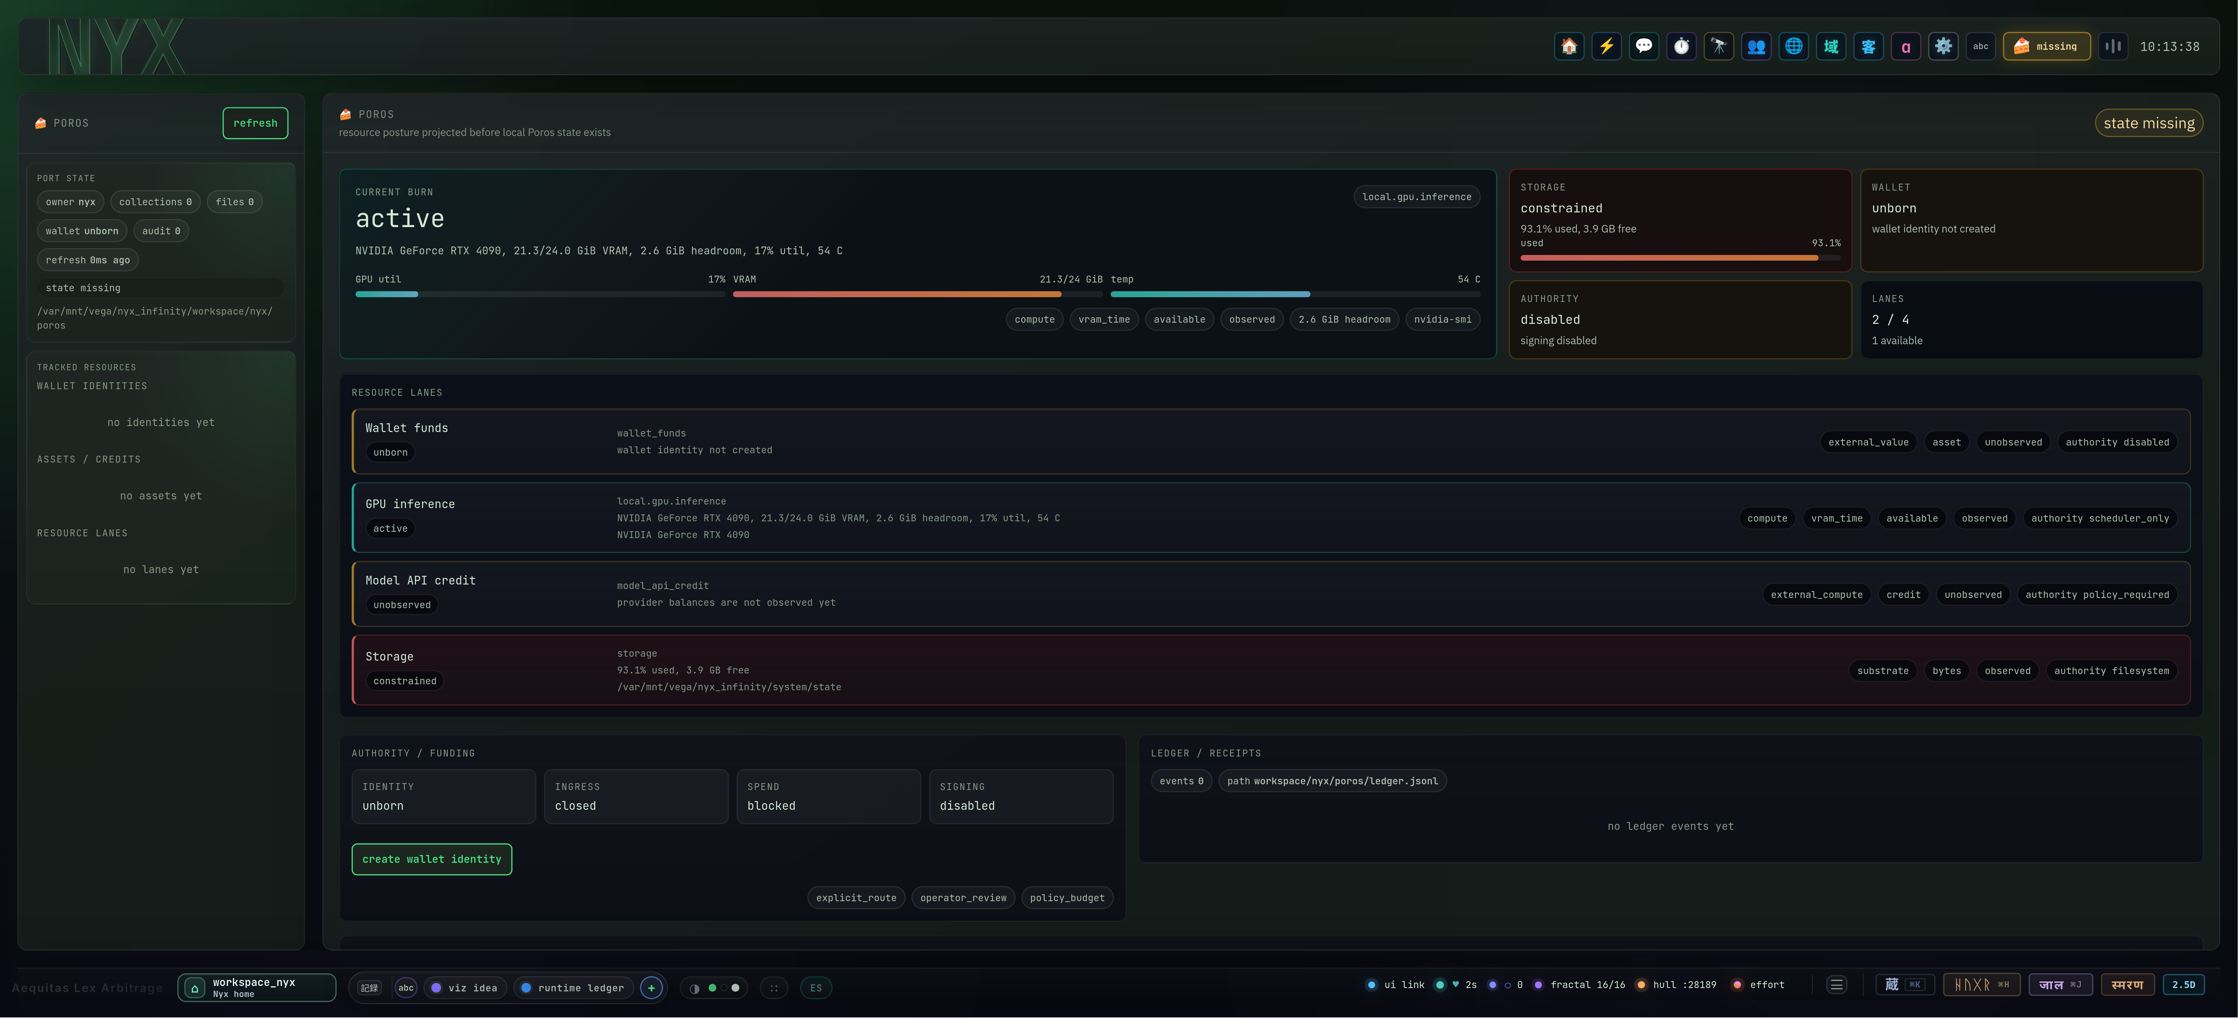This screenshot has height=1018, width=2238.
Task: Click the runic ⌘H button
Action: click(x=1982, y=985)
